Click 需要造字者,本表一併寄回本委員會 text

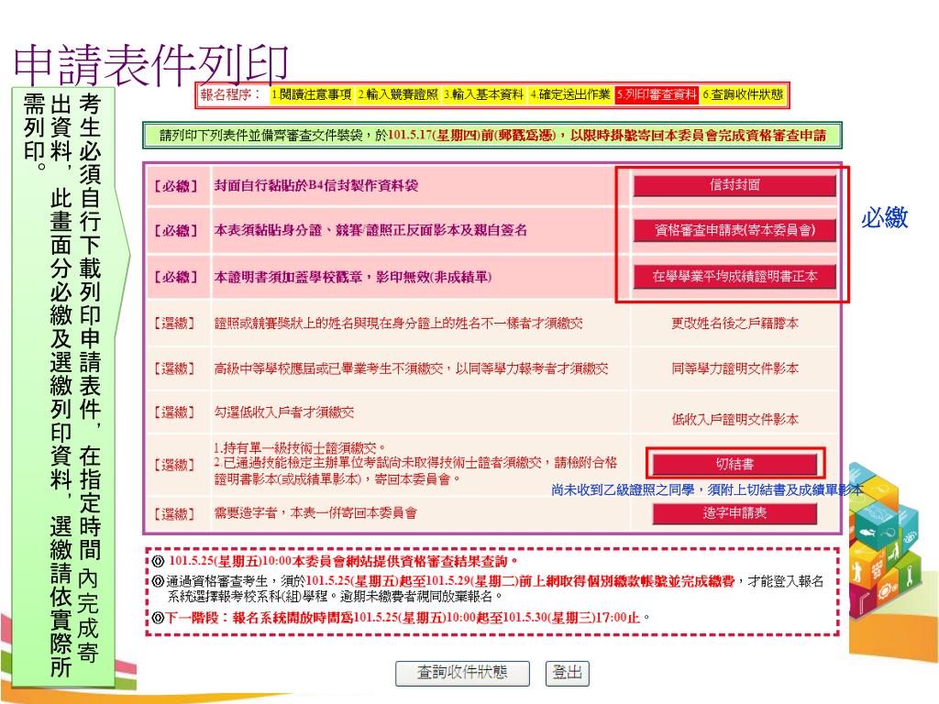coord(315,513)
